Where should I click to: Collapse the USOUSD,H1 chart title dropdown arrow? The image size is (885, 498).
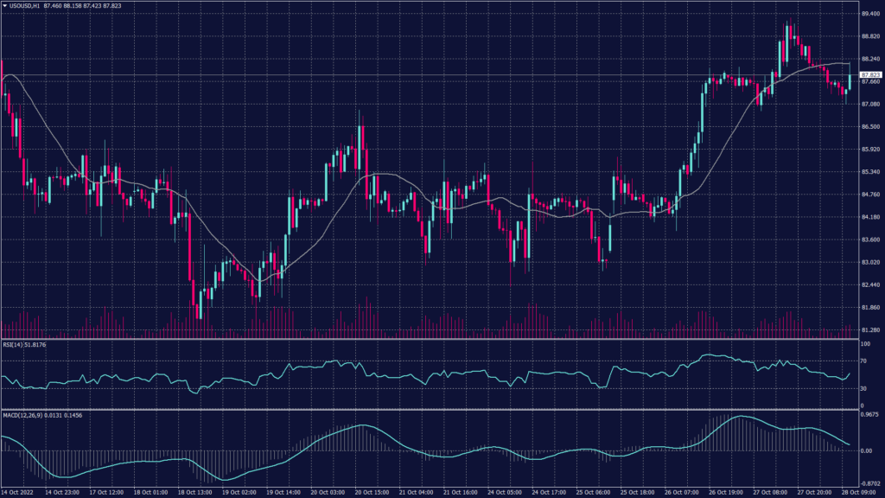pyautogui.click(x=5, y=6)
